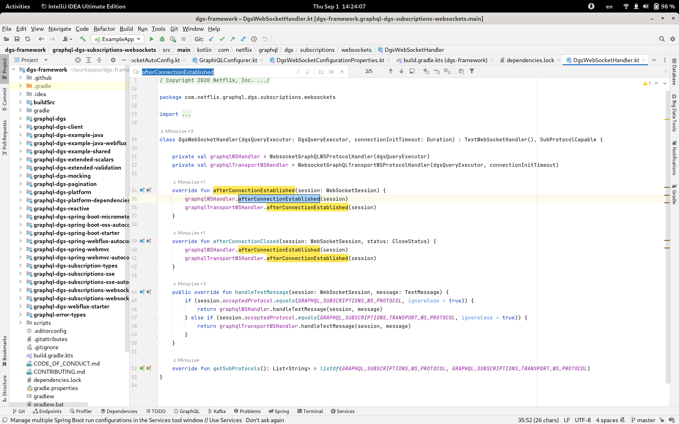Update project via the Git down-arrow

[x=211, y=39]
